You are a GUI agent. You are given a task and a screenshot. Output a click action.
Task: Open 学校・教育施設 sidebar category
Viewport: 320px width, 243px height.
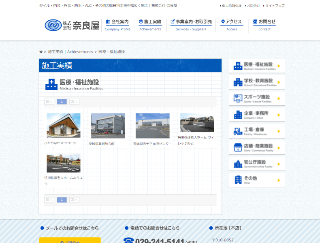point(257,82)
